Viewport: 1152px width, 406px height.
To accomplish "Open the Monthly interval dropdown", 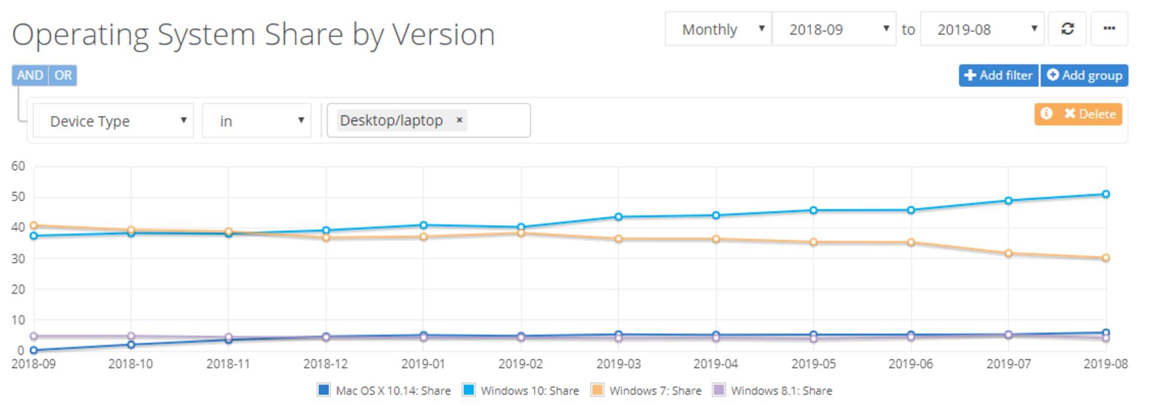I will [718, 29].
